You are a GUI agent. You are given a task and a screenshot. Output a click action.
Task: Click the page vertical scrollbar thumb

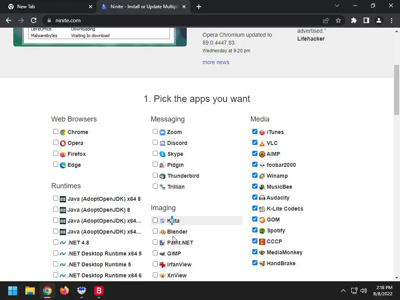coord(396,90)
